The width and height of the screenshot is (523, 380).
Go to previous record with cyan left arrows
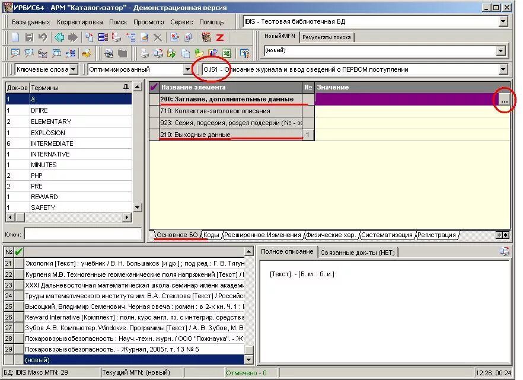[x=59, y=37]
